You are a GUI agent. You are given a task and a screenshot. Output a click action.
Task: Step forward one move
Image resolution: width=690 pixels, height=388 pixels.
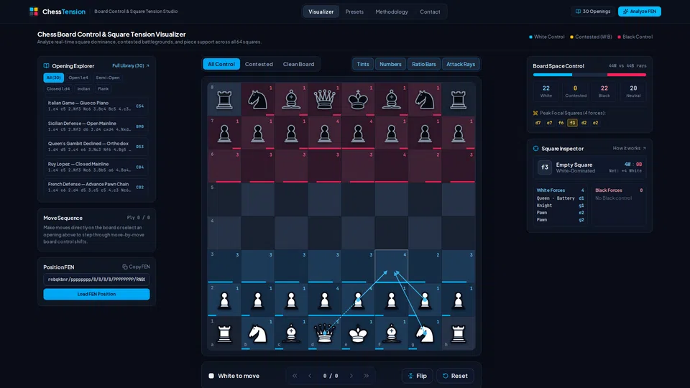(x=351, y=376)
